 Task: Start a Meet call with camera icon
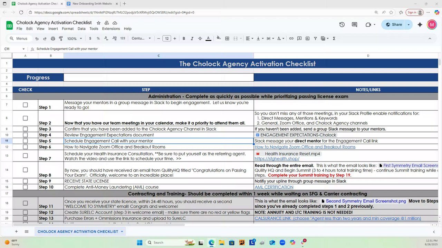pos(368,24)
